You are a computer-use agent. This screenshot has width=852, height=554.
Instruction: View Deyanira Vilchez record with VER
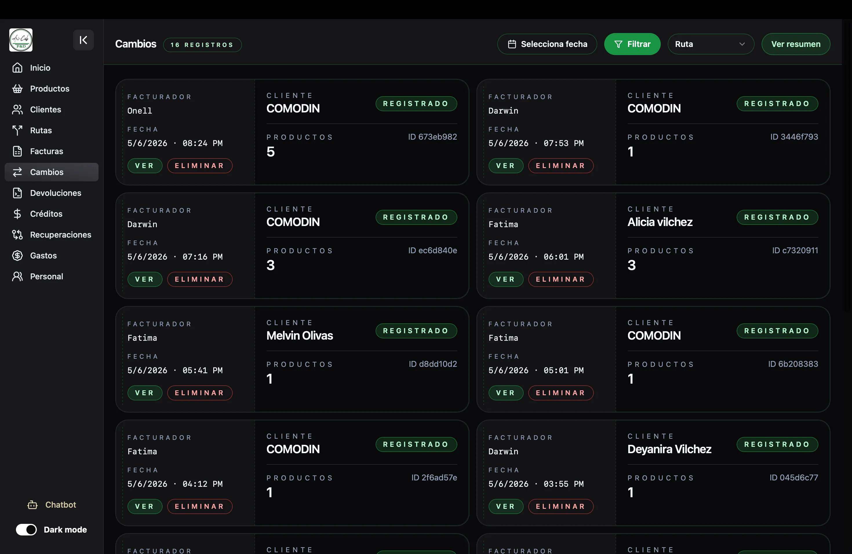(506, 506)
